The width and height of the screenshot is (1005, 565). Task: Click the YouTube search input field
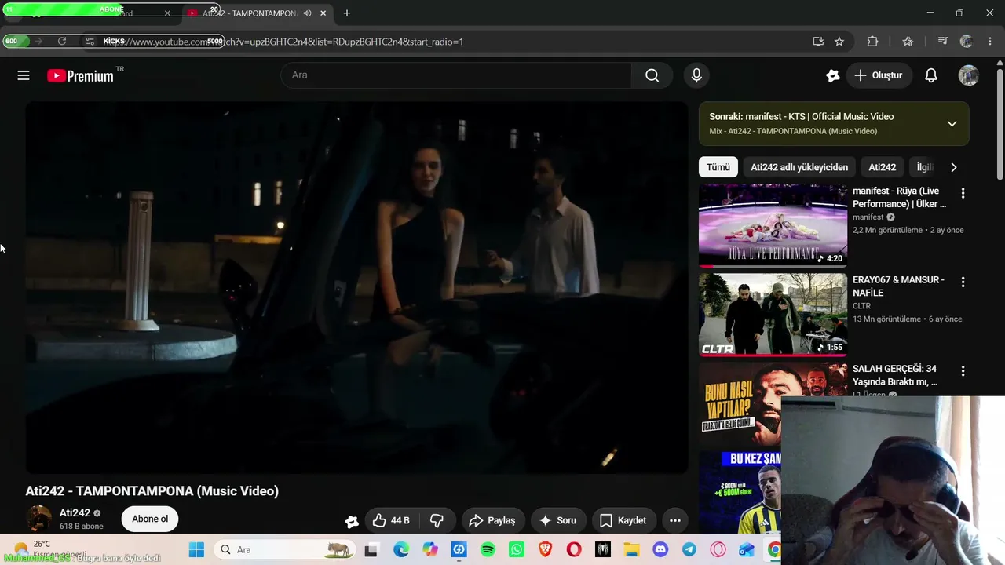[456, 75]
